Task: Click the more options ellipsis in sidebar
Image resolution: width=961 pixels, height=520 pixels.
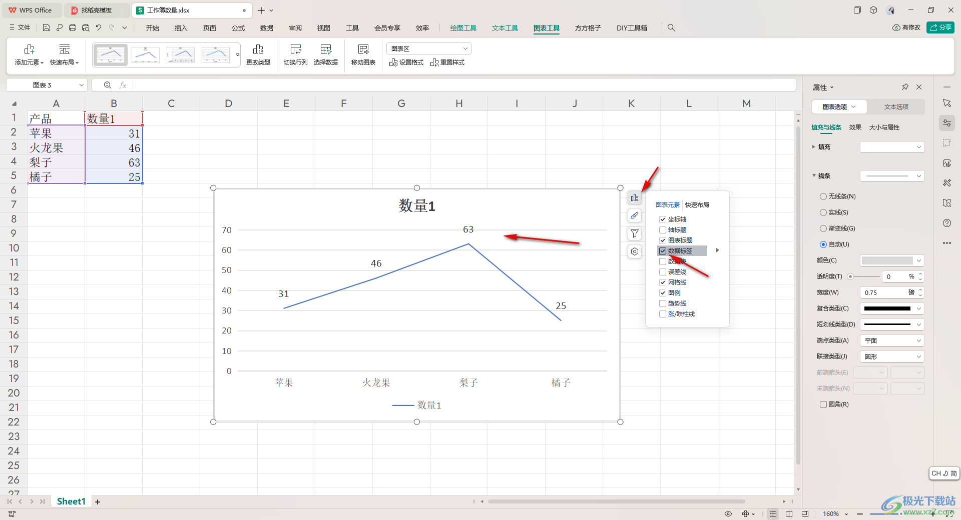Action: point(947,243)
